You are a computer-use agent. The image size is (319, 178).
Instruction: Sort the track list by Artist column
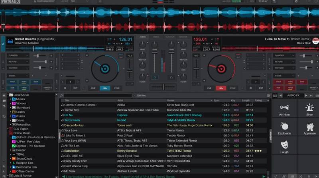pyautogui.click(x=120, y=100)
